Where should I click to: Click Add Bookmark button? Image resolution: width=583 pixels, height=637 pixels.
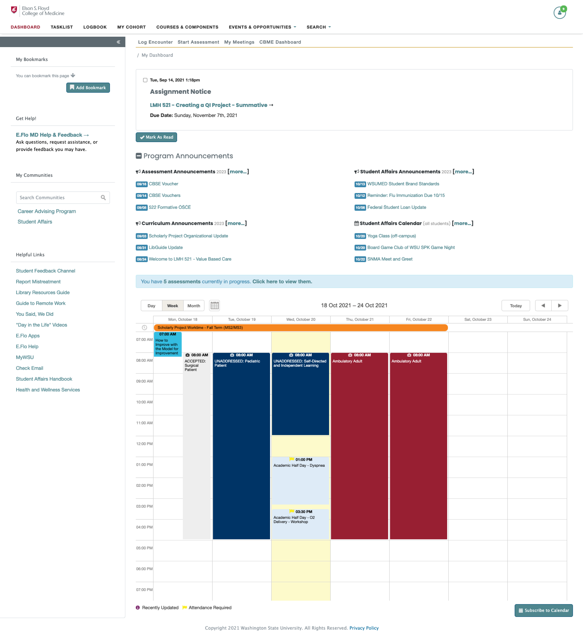pyautogui.click(x=88, y=88)
